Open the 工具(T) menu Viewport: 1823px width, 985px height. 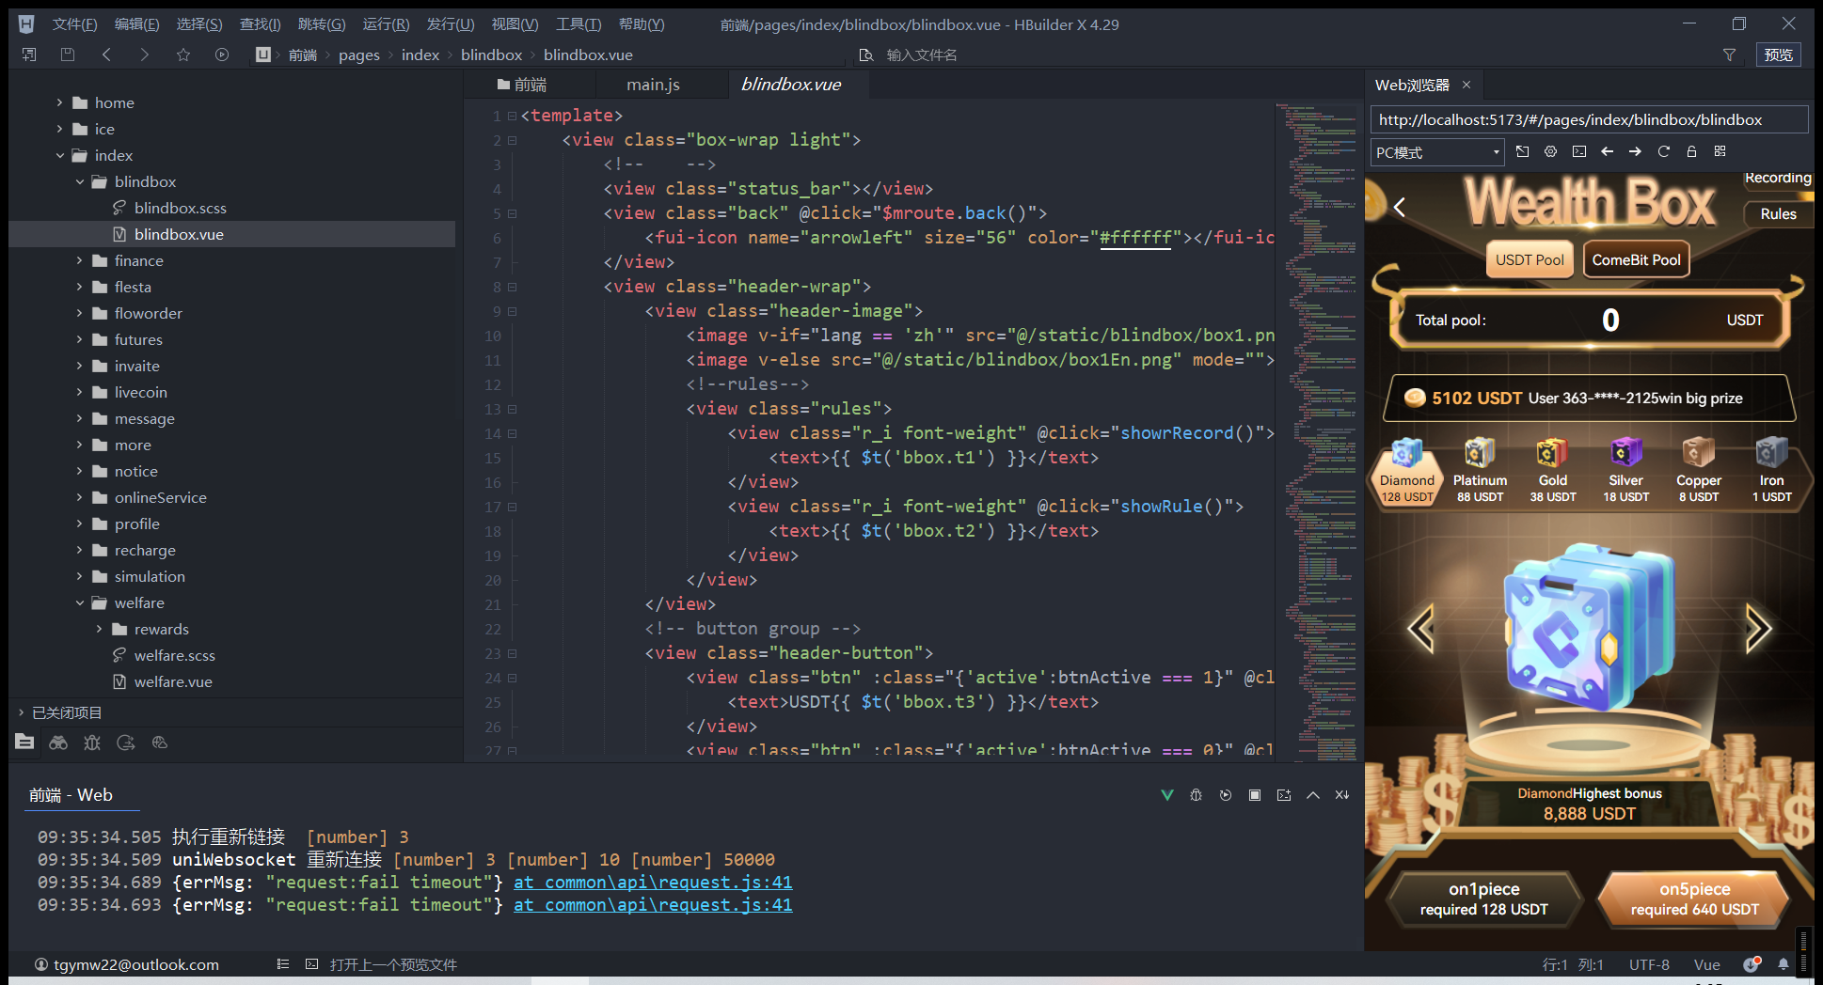[578, 24]
